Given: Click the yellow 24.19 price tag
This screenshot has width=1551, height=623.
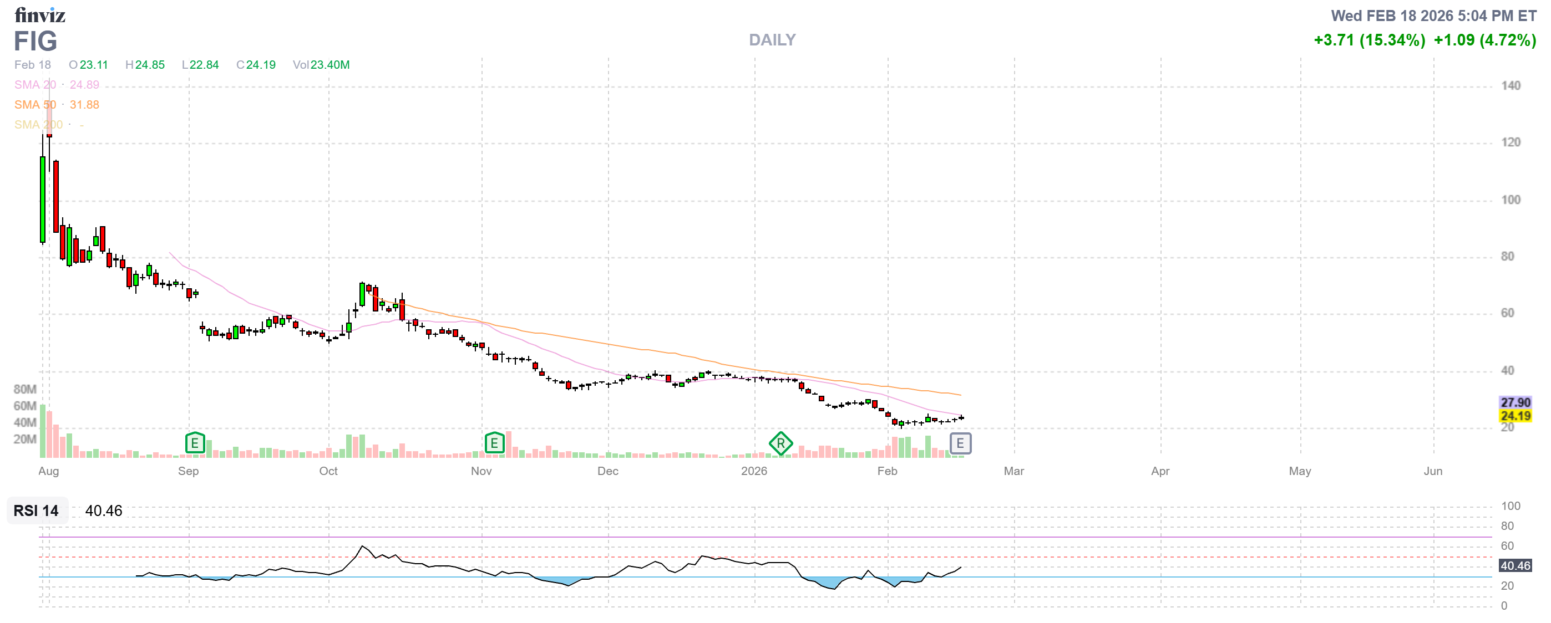Looking at the screenshot, I should (1515, 416).
